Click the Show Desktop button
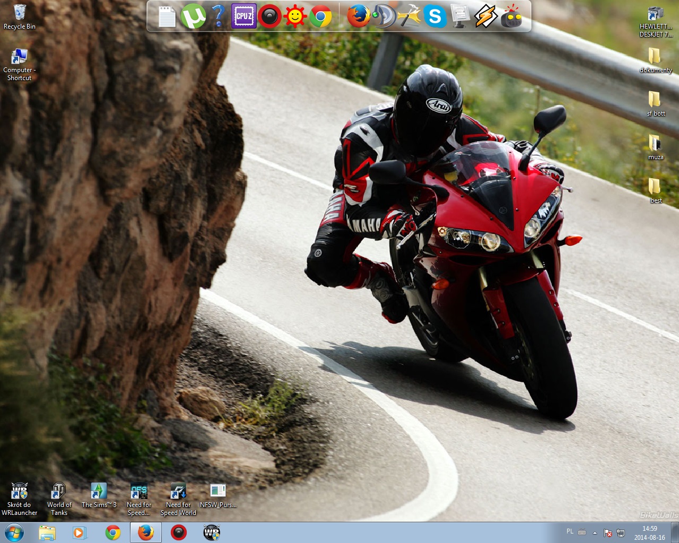Image resolution: width=679 pixels, height=543 pixels. point(675,532)
